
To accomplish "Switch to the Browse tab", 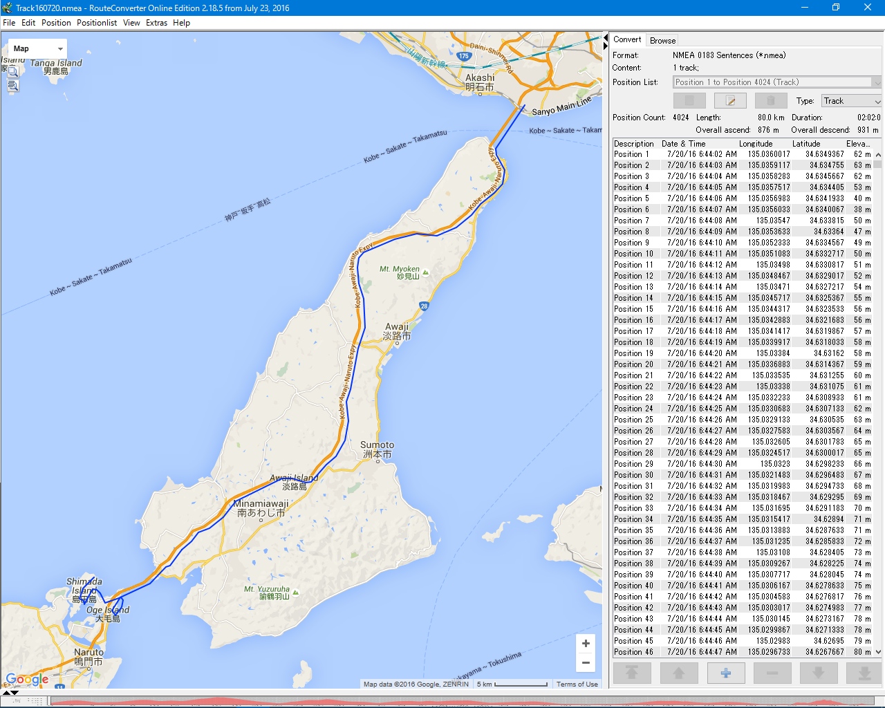I will tap(662, 41).
